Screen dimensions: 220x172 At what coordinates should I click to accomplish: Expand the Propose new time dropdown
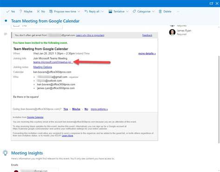coord(79,12)
